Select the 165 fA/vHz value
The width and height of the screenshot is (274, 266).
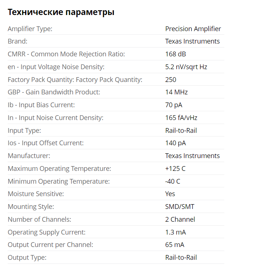click(181, 117)
